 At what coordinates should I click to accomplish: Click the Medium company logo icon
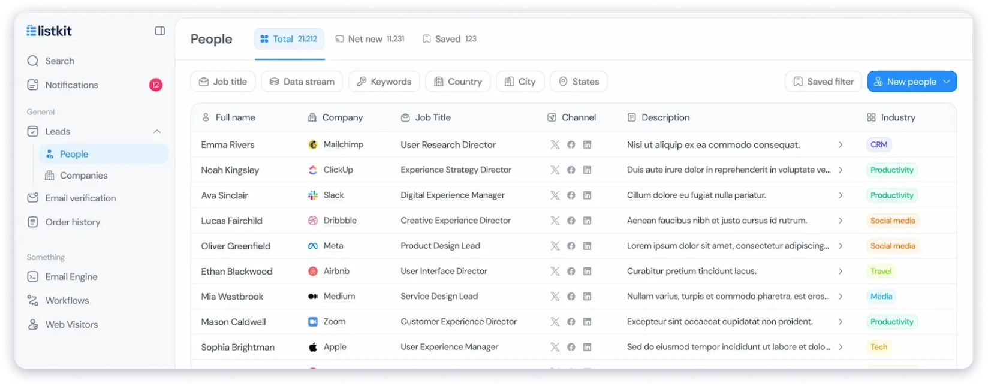(x=313, y=297)
